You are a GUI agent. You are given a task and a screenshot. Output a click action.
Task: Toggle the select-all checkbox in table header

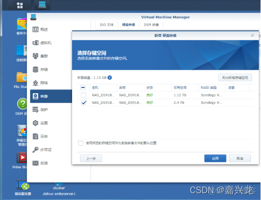83,87
